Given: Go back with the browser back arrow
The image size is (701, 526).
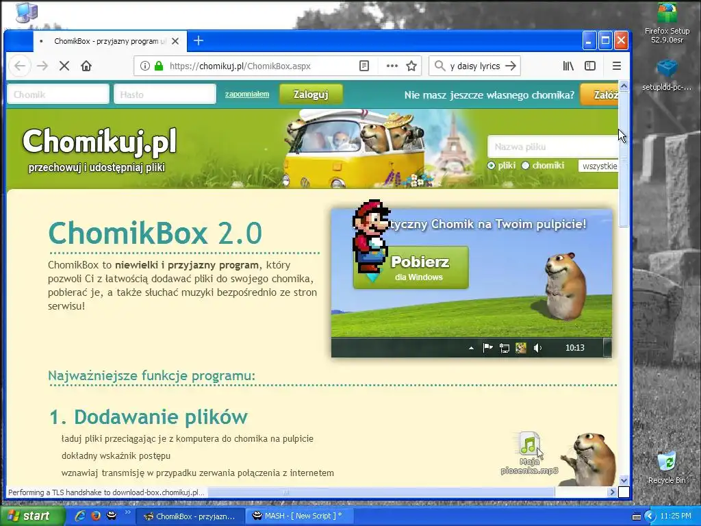Looking at the screenshot, I should tap(20, 66).
